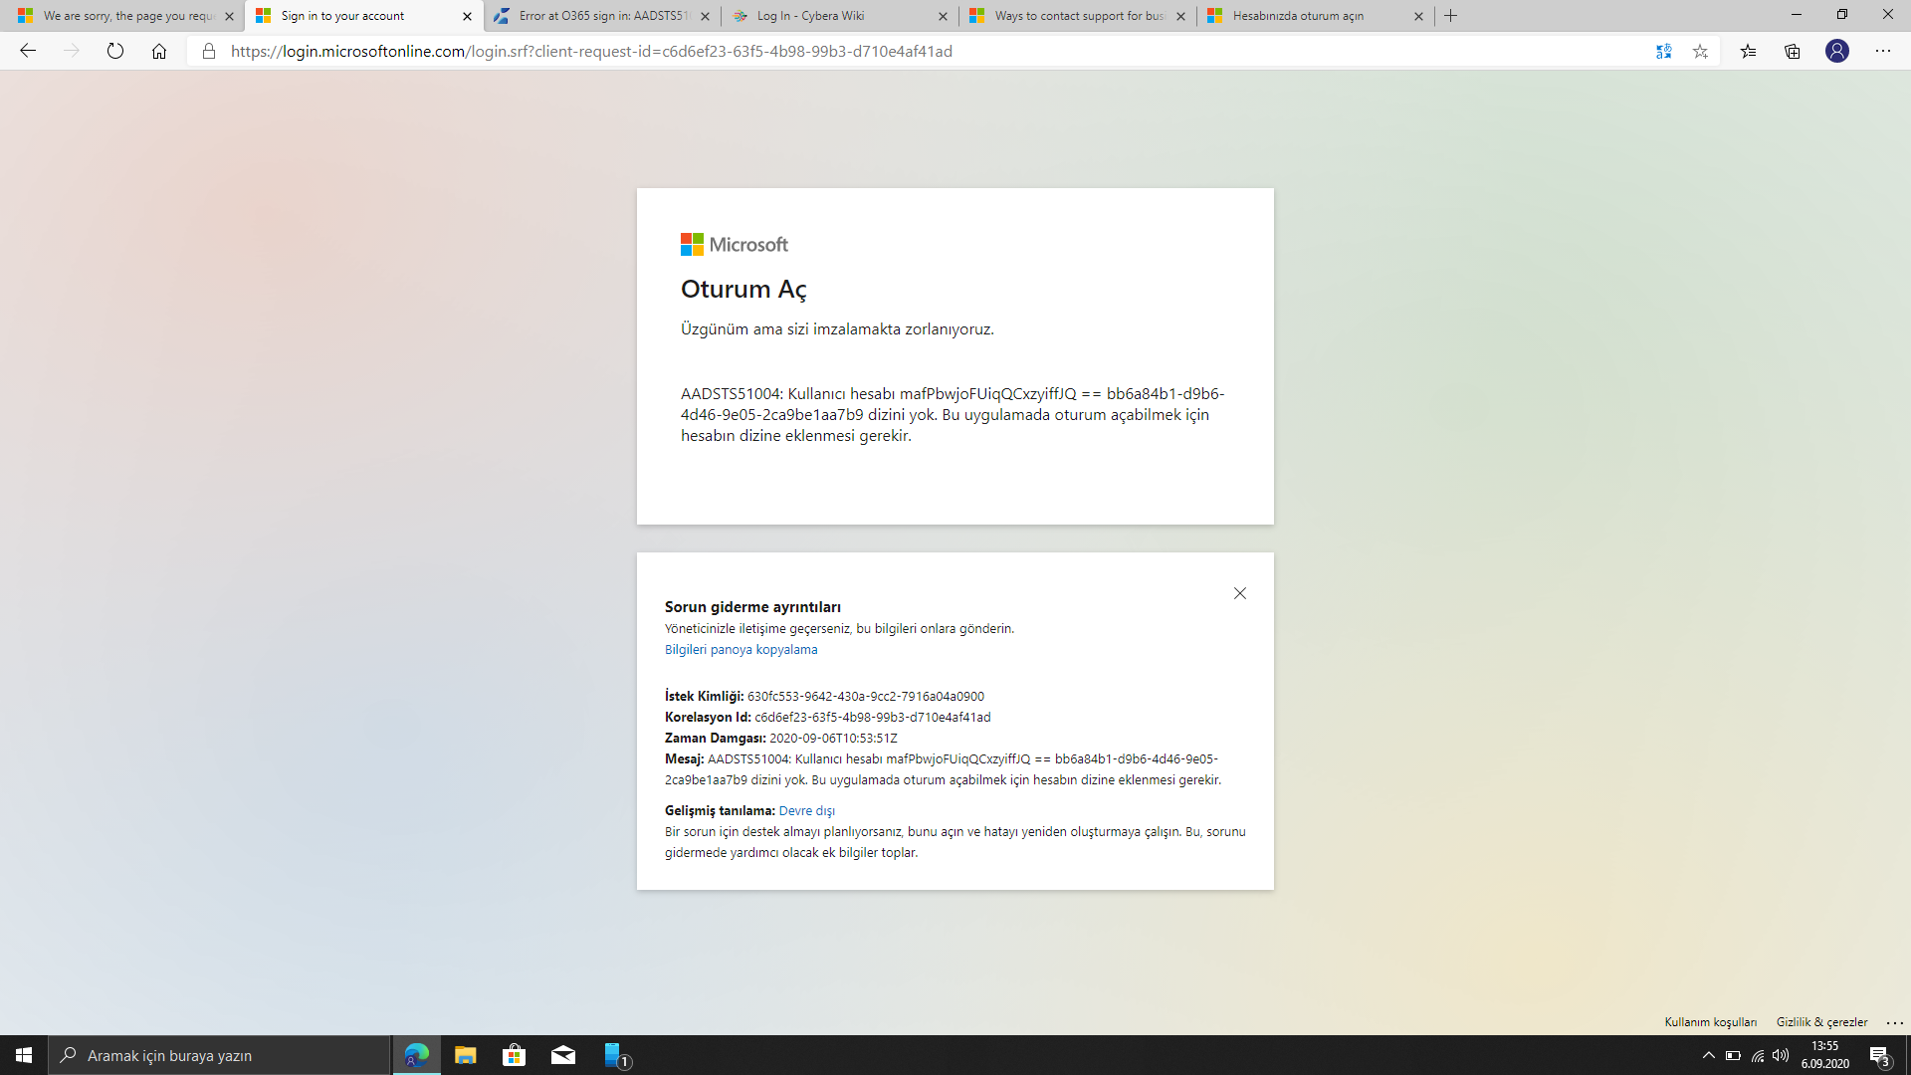Open Mail app from taskbar
The width and height of the screenshot is (1911, 1075).
coord(563,1055)
